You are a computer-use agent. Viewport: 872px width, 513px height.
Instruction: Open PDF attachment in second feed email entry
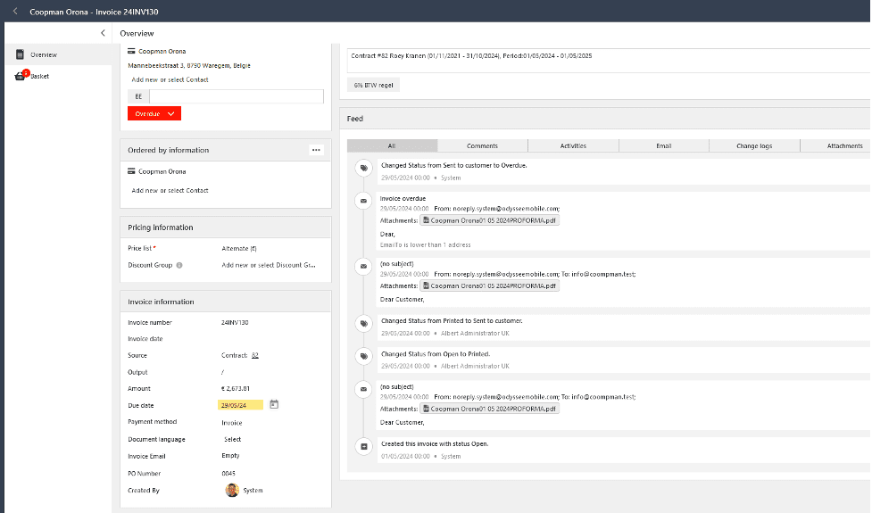click(x=489, y=285)
